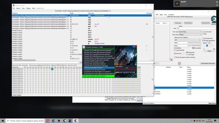Click the Windows Start button
The width and height of the screenshot is (219, 123).
3,121
